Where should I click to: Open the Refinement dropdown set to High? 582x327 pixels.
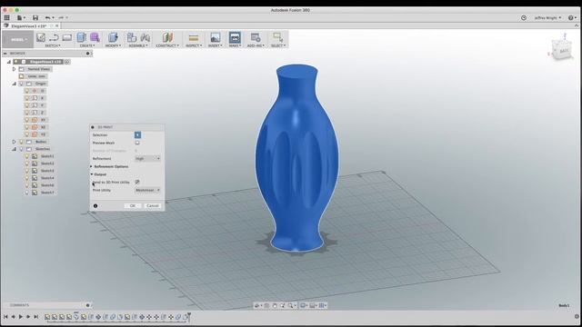tap(147, 159)
